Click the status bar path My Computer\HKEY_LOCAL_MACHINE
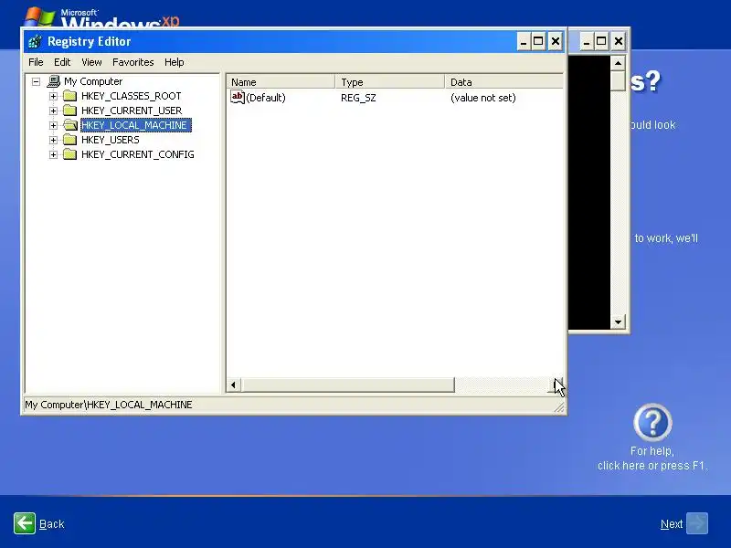 [108, 405]
